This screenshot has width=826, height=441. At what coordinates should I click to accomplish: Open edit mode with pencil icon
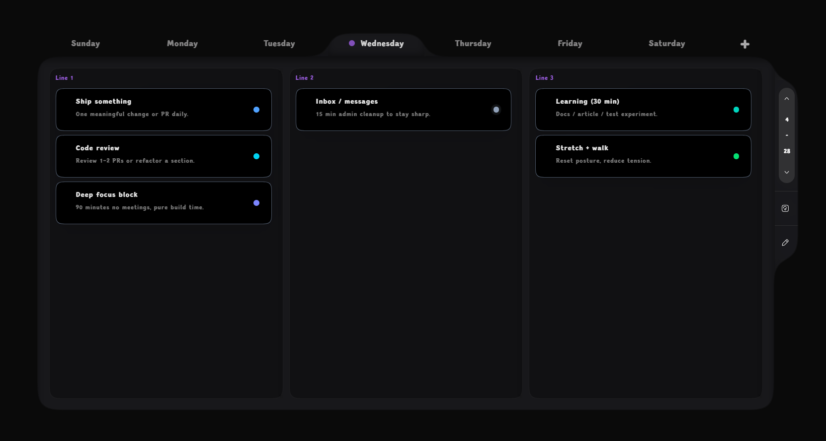point(785,243)
